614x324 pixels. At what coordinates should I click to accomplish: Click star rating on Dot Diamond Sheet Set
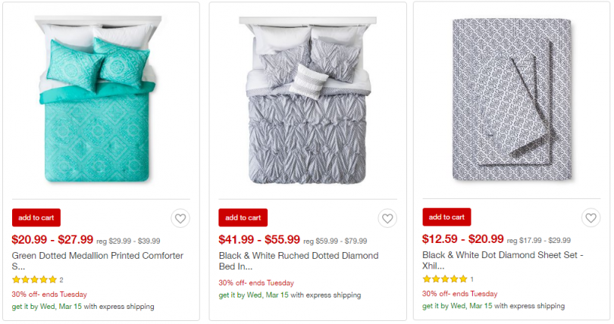[444, 279]
